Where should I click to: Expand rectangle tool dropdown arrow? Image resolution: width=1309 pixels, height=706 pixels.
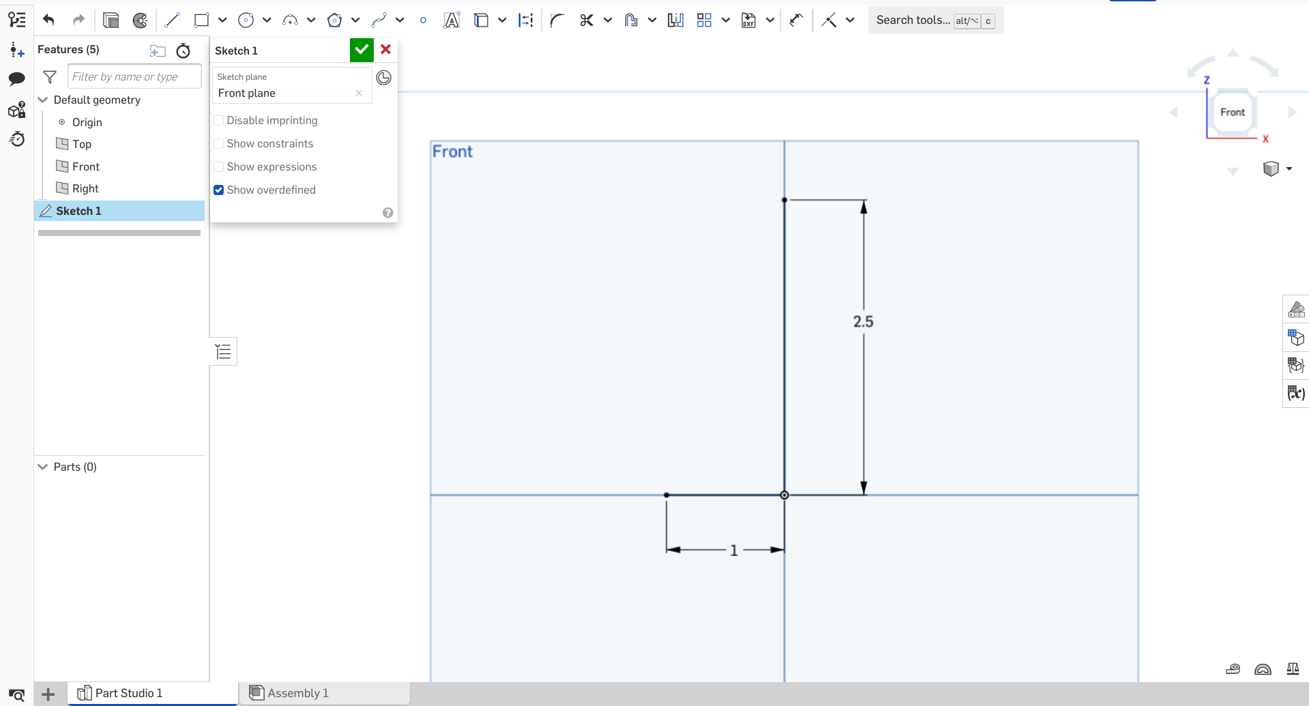coord(222,20)
